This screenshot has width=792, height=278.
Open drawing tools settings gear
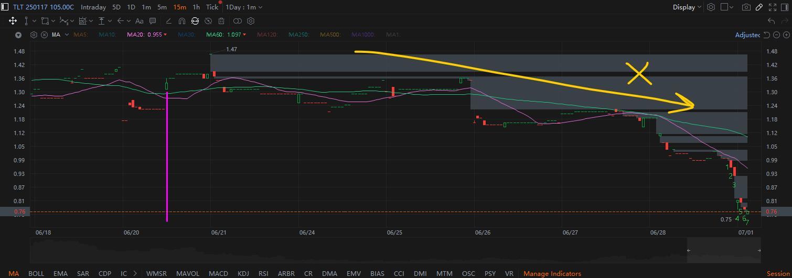pos(251,21)
